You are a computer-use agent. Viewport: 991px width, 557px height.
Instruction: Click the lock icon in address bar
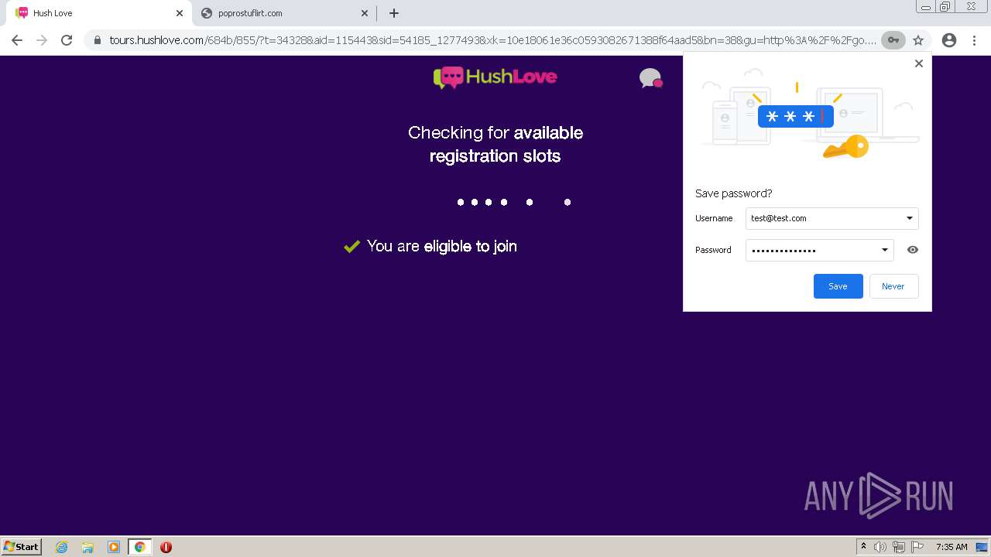click(x=98, y=40)
